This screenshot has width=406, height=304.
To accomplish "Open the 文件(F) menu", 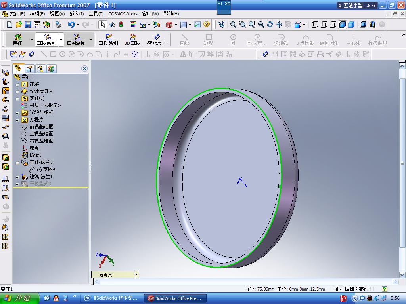I will coord(17,14).
